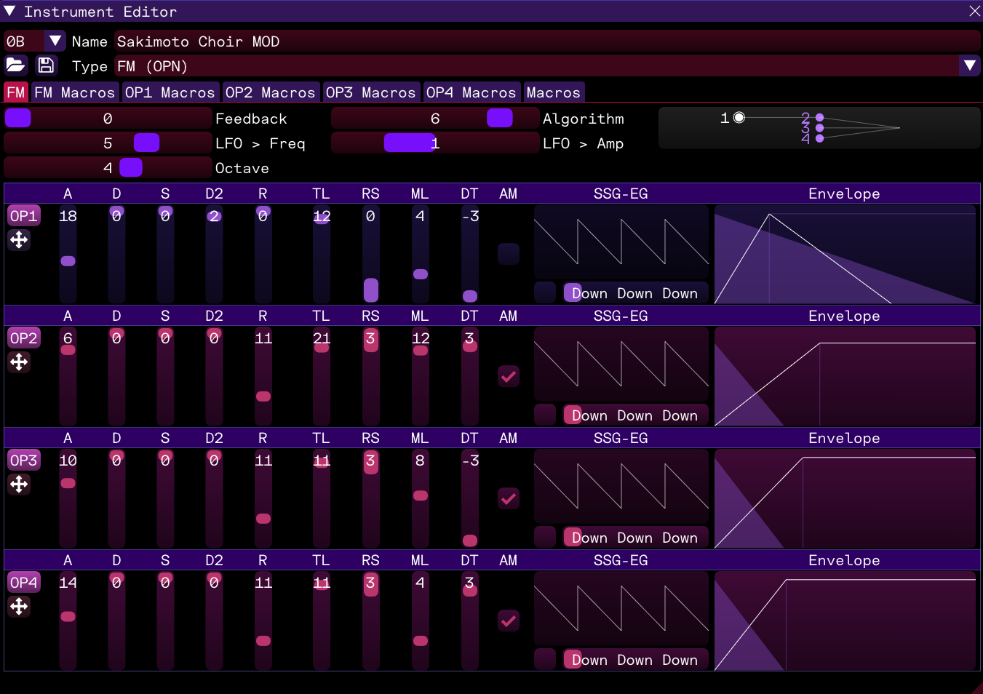
Task: Click the OP2 move handle icon
Action: (x=19, y=362)
